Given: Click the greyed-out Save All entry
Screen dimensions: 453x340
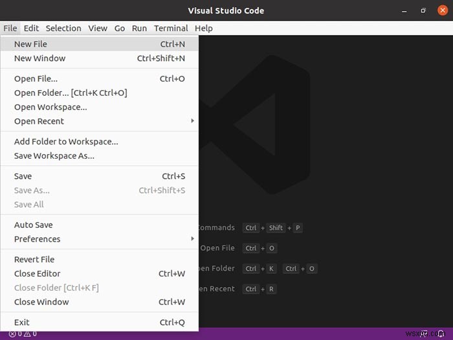Looking at the screenshot, I should tap(100, 205).
